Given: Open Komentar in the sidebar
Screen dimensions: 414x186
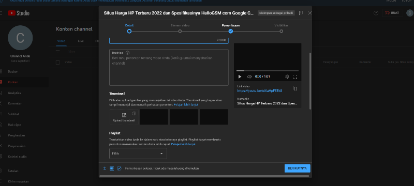Looking at the screenshot, I should pos(15,103).
